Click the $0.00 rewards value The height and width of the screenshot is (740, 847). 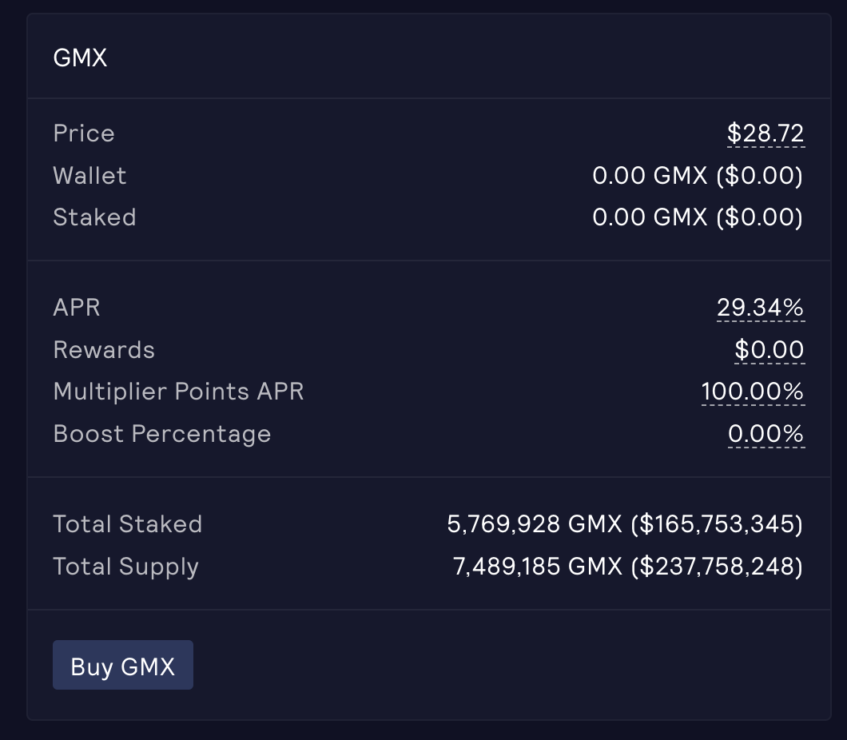click(x=769, y=349)
